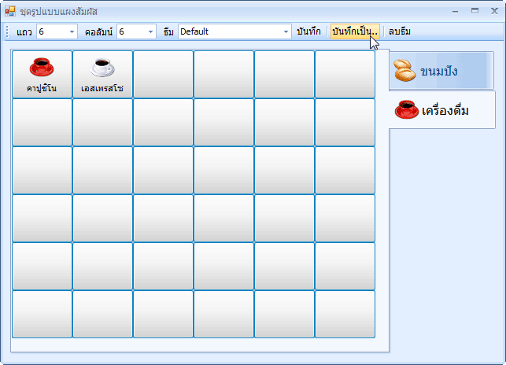Open the ธีม theme dropdown arrow
The width and height of the screenshot is (506, 365).
click(x=286, y=31)
